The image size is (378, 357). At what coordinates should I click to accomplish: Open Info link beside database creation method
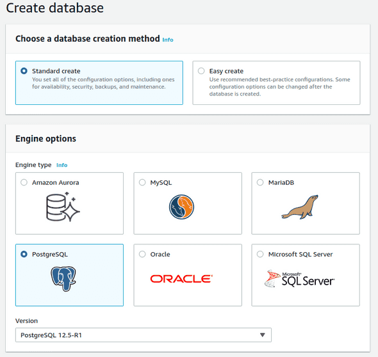click(168, 40)
